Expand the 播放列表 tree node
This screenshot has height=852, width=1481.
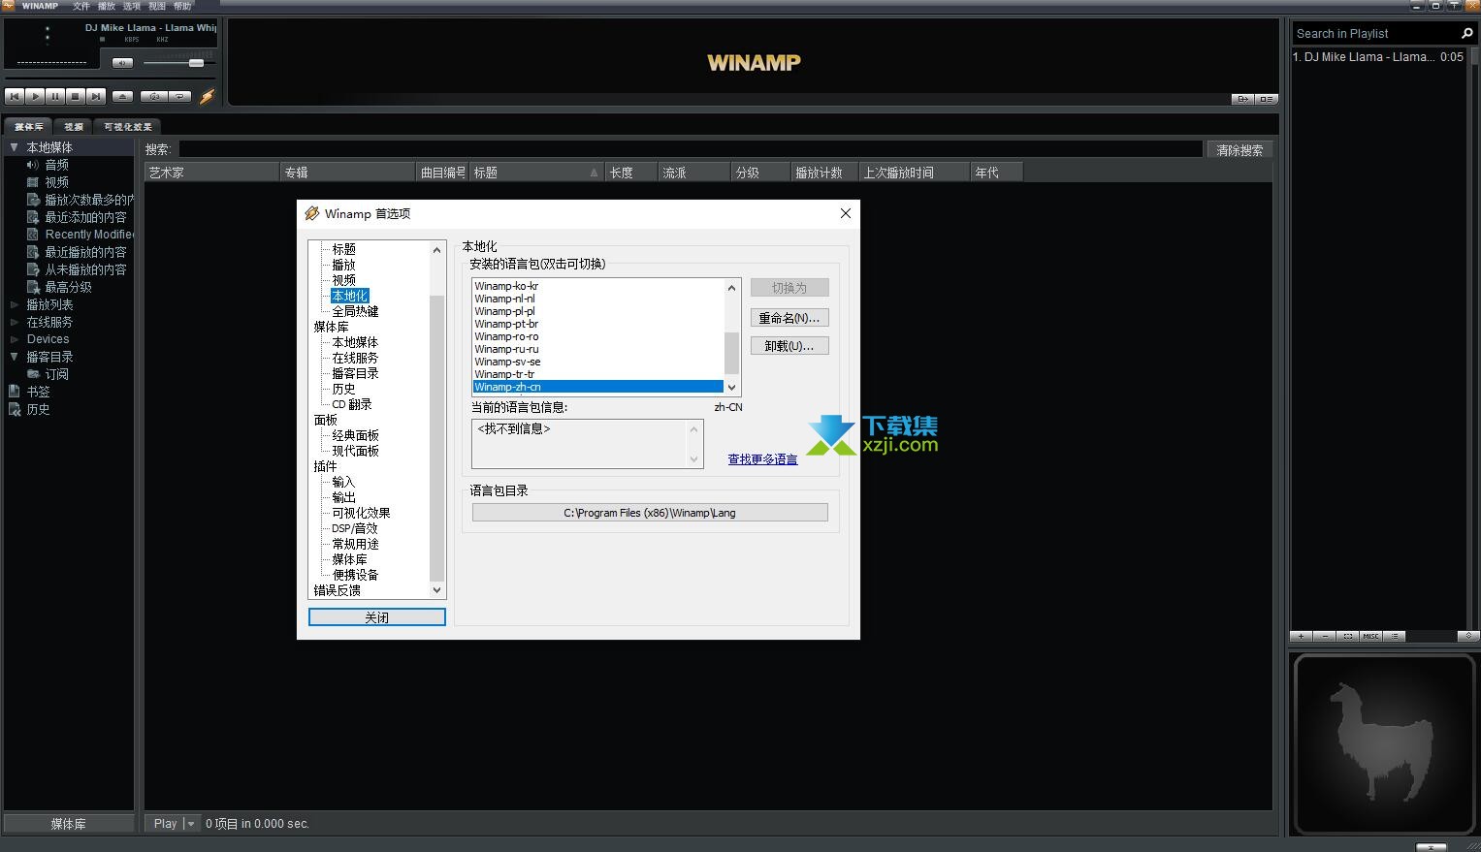[14, 304]
